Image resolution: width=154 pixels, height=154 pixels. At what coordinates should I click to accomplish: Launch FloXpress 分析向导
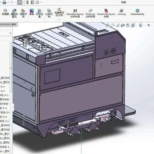point(90,13)
